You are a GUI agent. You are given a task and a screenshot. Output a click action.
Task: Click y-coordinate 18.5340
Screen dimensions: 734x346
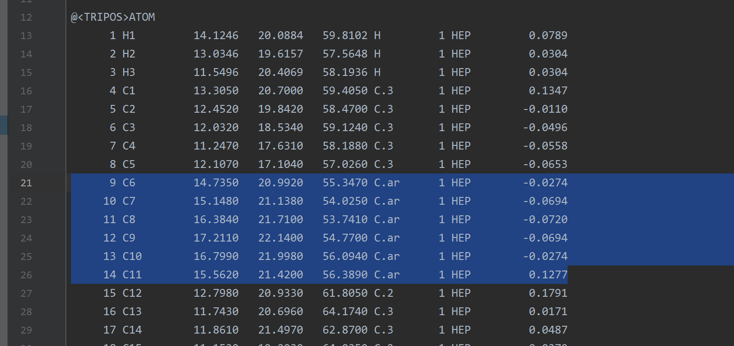pyautogui.click(x=281, y=127)
